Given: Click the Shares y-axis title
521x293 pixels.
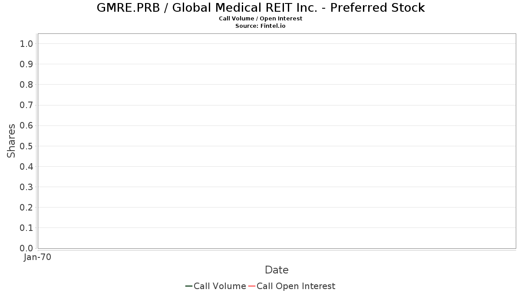Looking at the screenshot, I should (11, 141).
